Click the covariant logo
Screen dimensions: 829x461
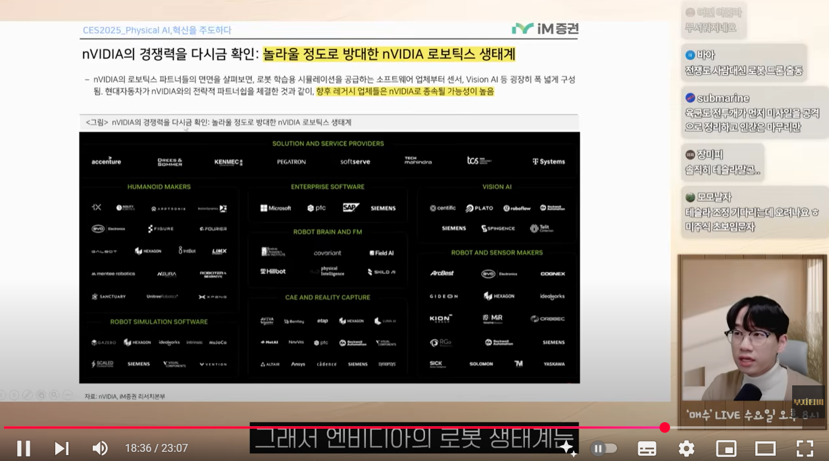tap(328, 253)
